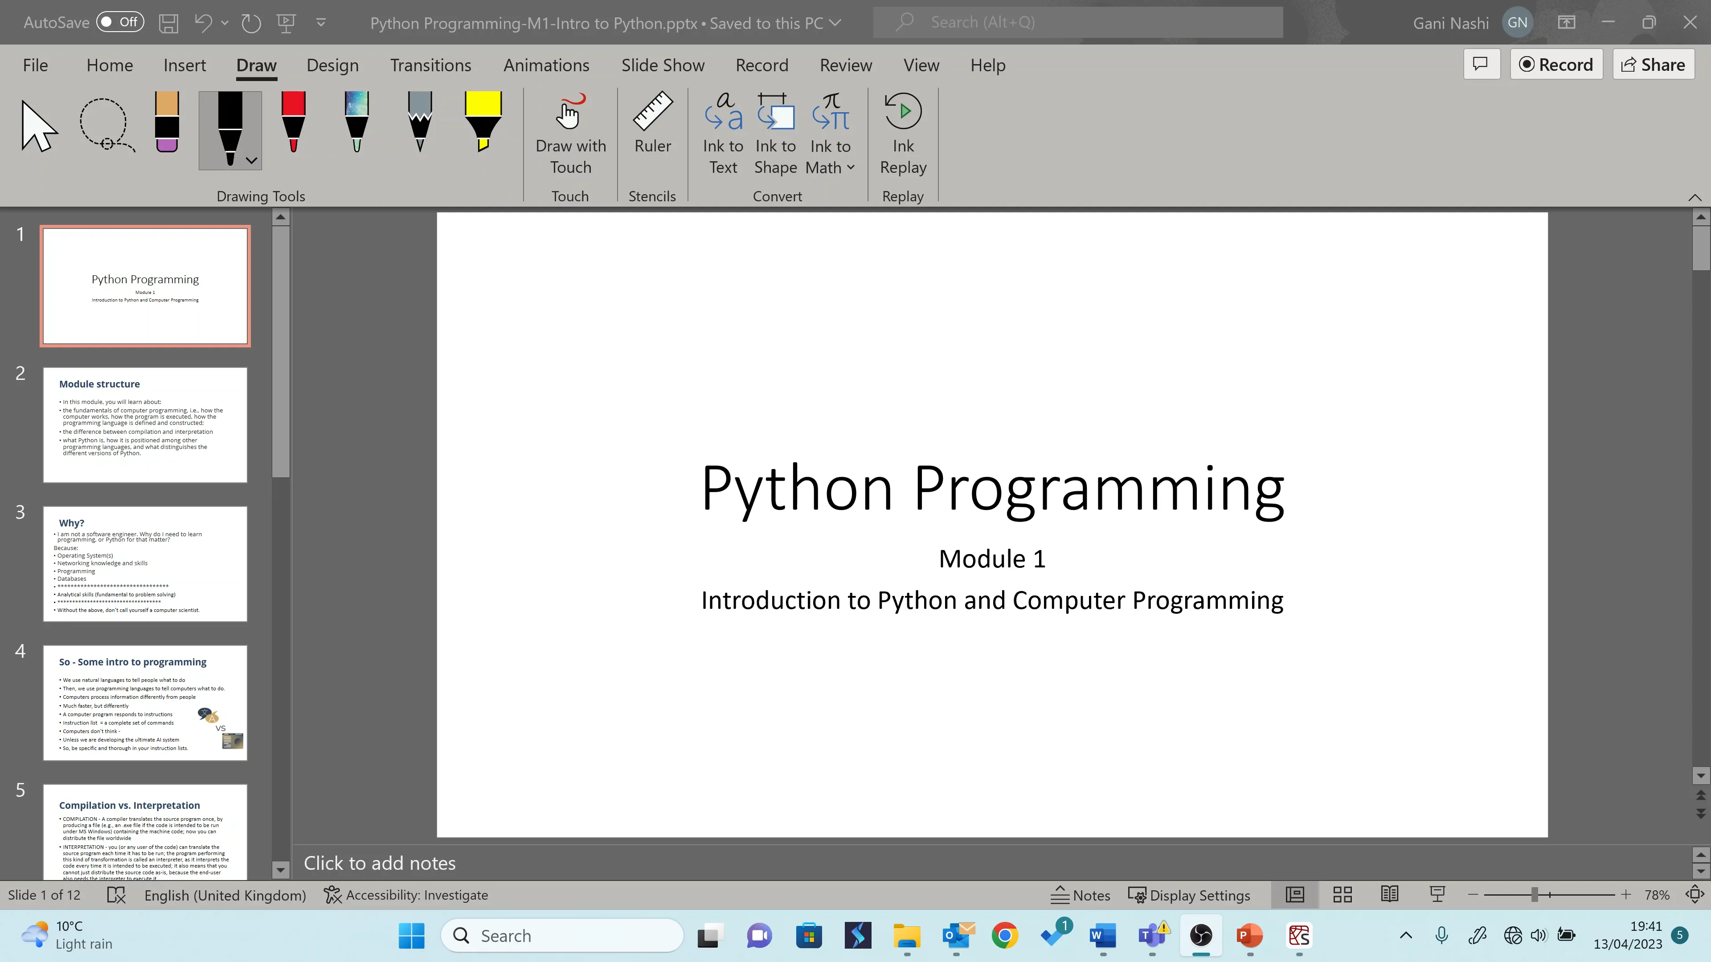Open the Slide Show menu
This screenshot has width=1711, height=962.
coord(662,65)
